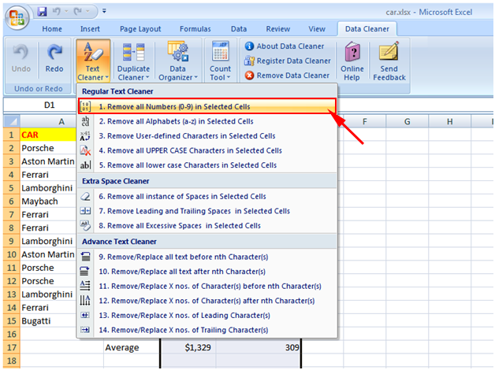495x370 pixels.
Task: Choose Remove Leading and Trailing Spaces
Action: point(207,211)
